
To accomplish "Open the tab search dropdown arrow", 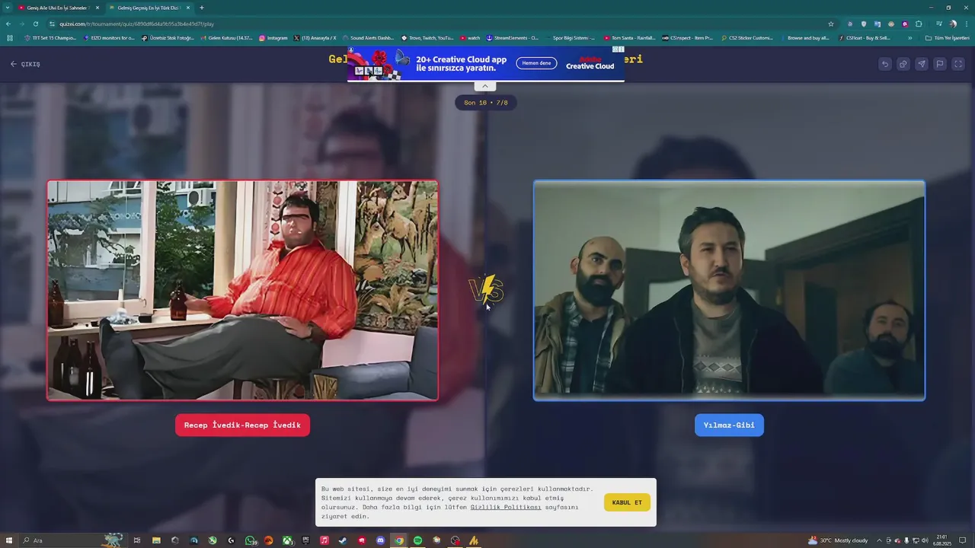I will click(x=8, y=8).
